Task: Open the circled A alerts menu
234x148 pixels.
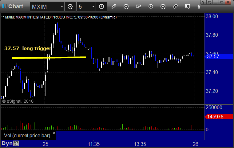Action: (x=163, y=6)
